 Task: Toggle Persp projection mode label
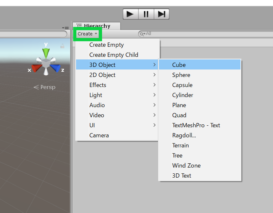pos(45,87)
